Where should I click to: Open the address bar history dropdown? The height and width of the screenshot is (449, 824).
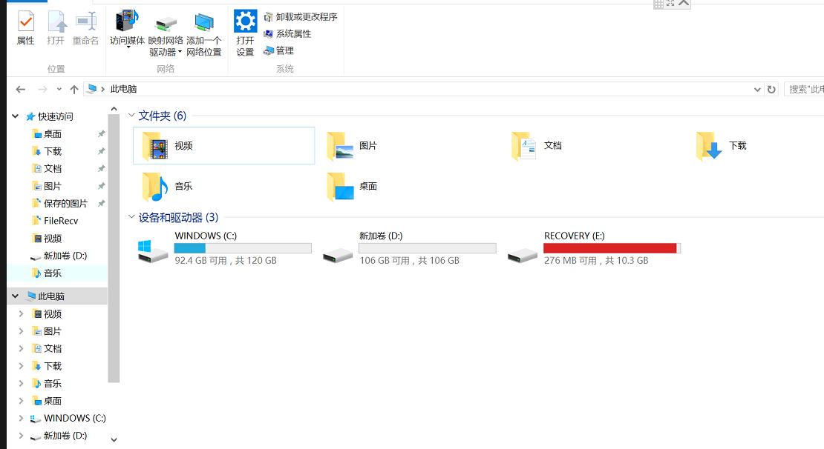click(757, 89)
